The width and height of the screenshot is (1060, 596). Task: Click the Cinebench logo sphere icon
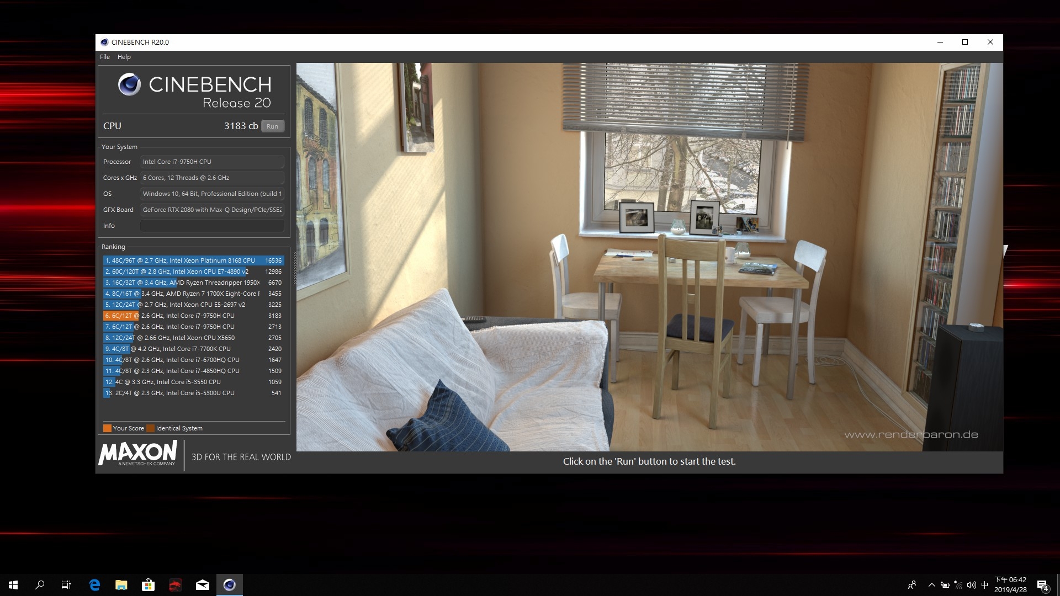tap(130, 84)
